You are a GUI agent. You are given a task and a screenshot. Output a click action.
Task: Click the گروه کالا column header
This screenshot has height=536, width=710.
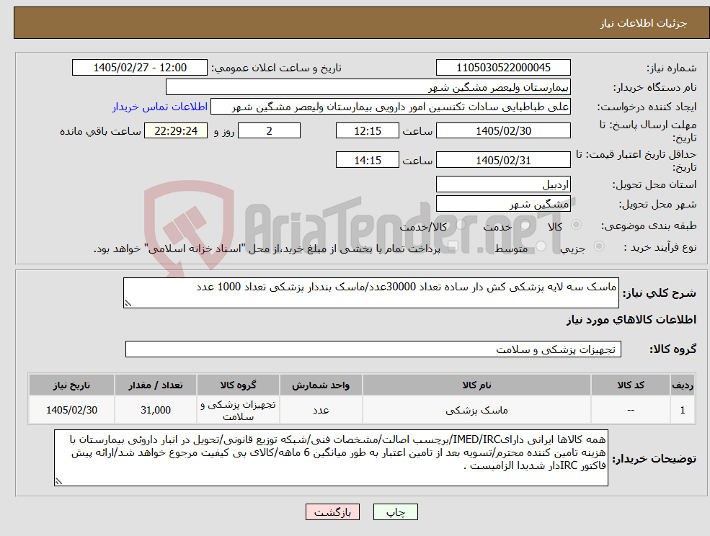click(x=238, y=385)
